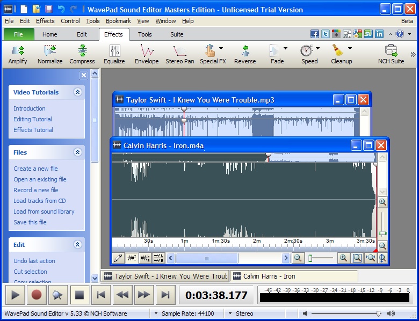Viewport: 419px width, 321px height.
Task: Collapse the Edit panel
Action: coord(77,245)
